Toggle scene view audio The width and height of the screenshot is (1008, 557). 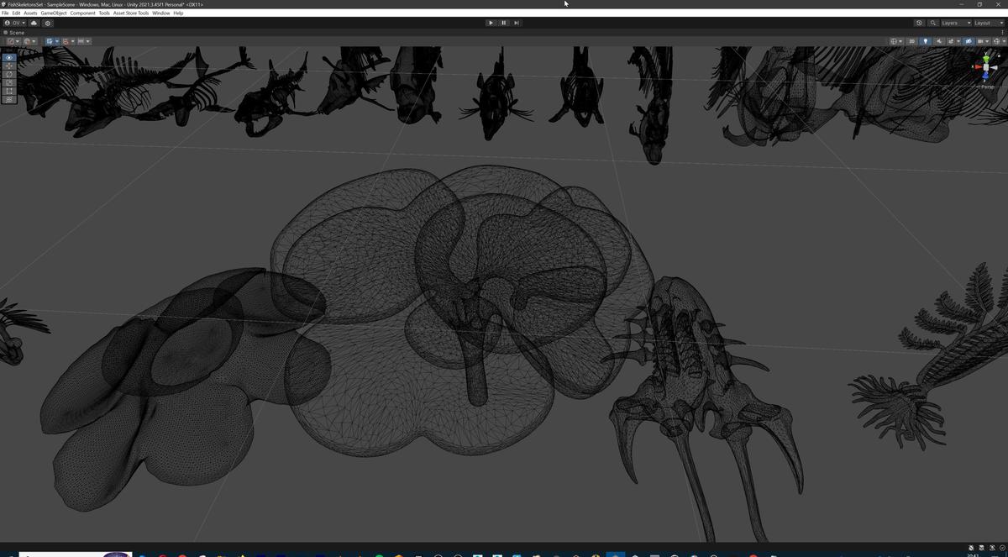938,40
